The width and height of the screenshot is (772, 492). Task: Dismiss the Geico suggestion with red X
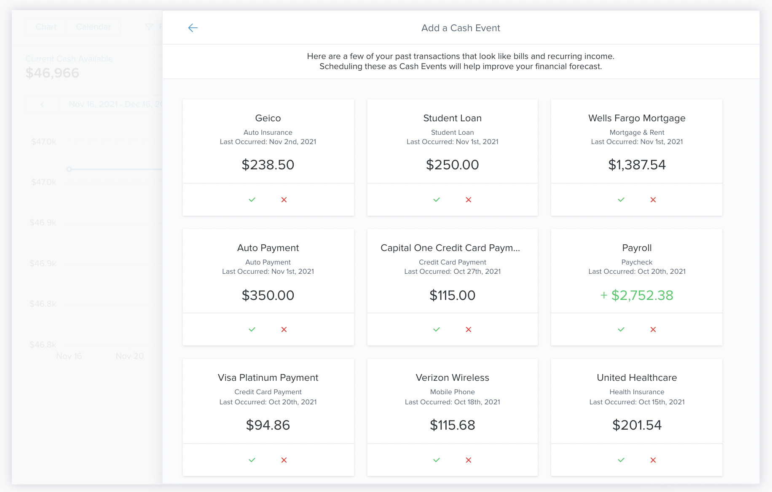point(284,200)
